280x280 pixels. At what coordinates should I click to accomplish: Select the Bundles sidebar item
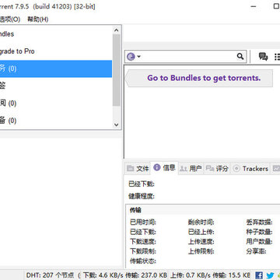pos(56,34)
